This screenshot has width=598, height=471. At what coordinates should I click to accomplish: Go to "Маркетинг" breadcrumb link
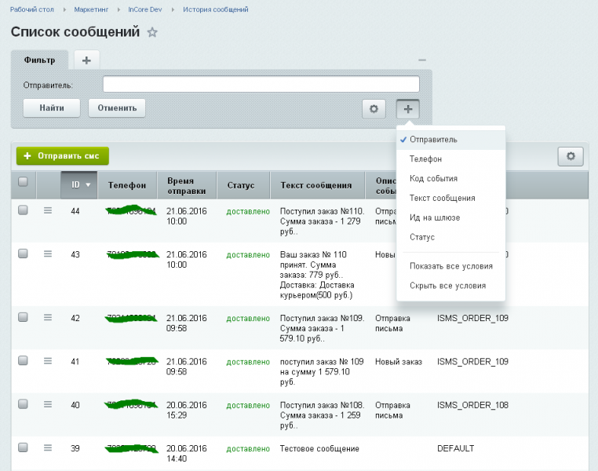[x=92, y=9]
